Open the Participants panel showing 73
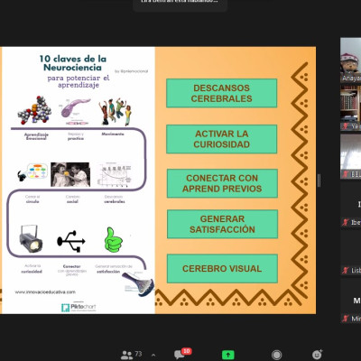Viewport: 361px width, 361px height. 131,355
